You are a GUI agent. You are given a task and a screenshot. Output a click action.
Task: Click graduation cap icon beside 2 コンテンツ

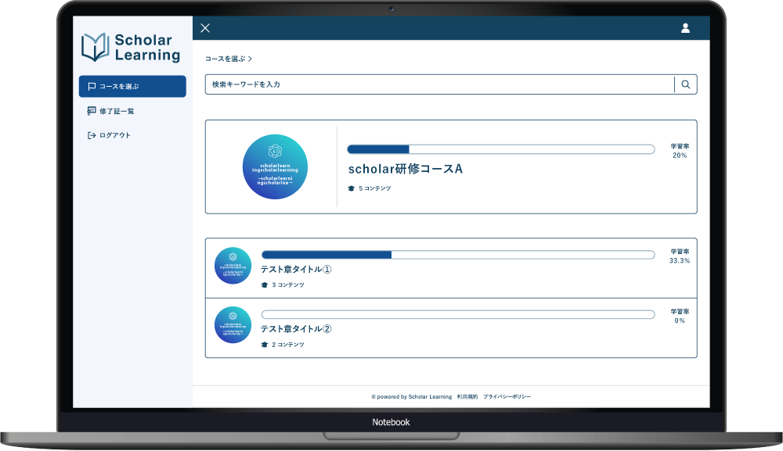tap(265, 345)
